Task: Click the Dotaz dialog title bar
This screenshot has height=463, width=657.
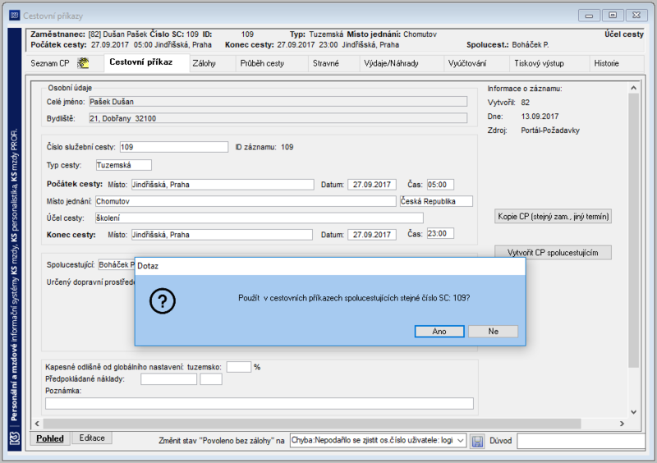Action: (x=330, y=267)
